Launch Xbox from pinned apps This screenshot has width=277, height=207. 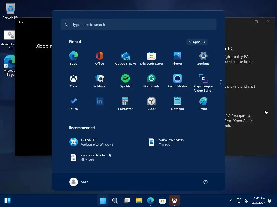pyautogui.click(x=74, y=81)
